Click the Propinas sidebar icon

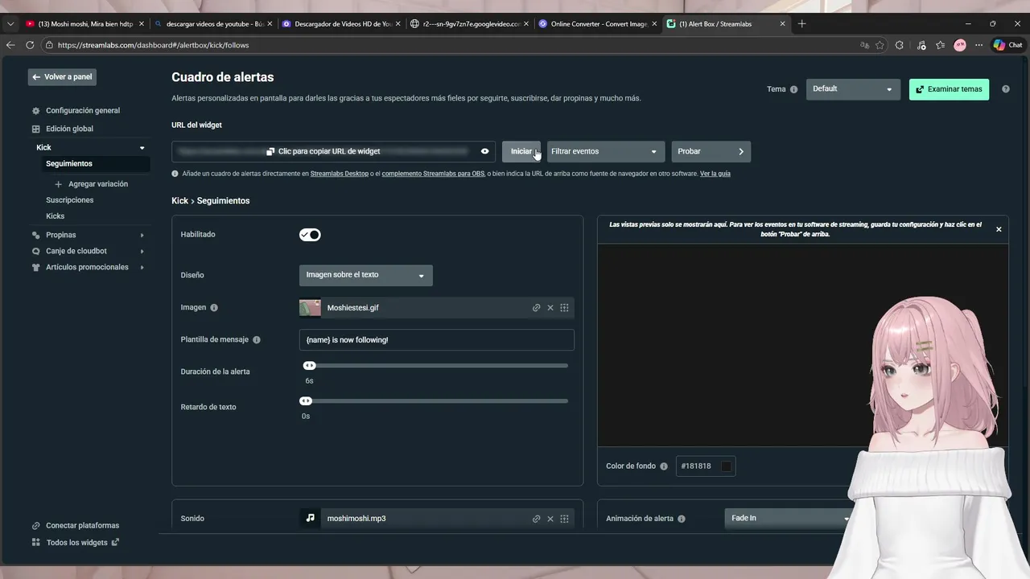click(x=35, y=236)
